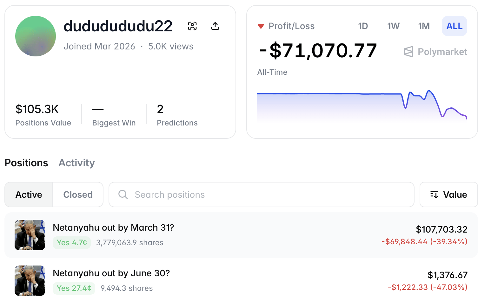478x301 pixels.
Task: Open the Netanyahu March 31 market thumbnail
Action: [30, 235]
